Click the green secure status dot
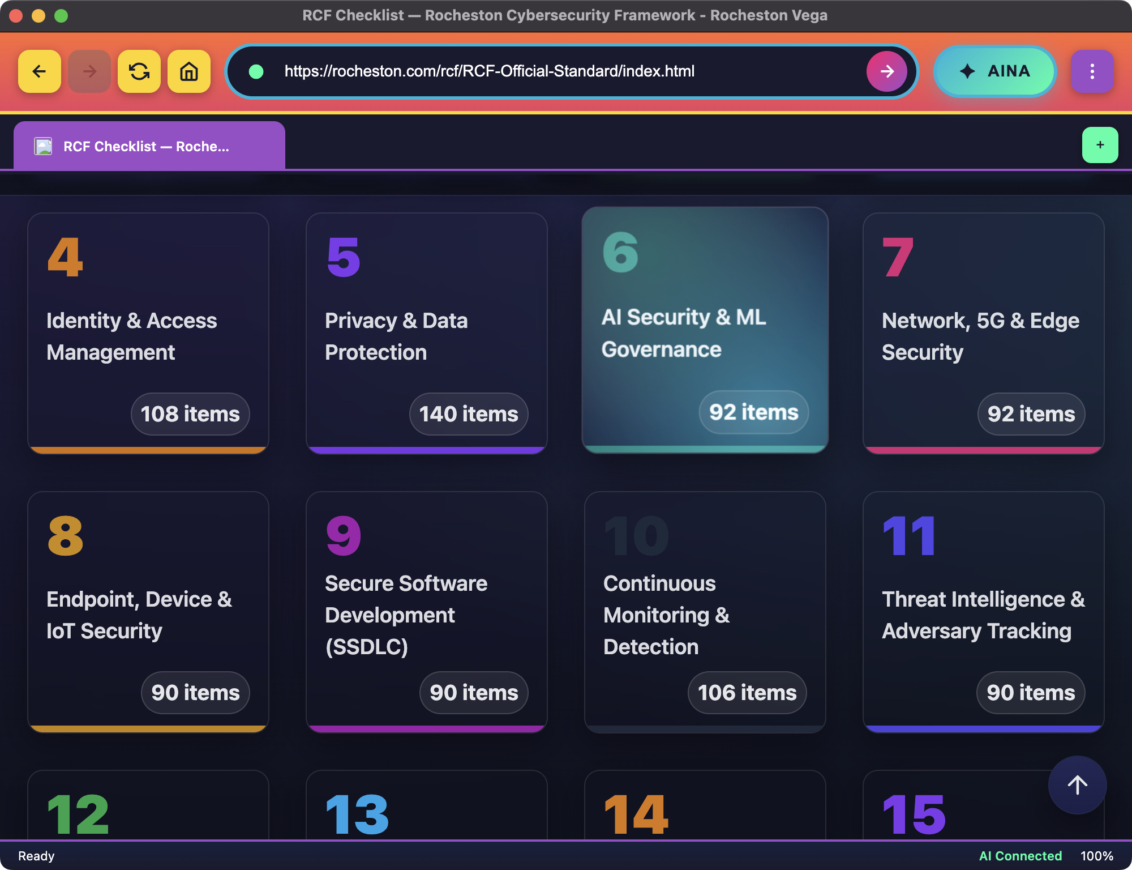Viewport: 1132px width, 870px height. point(256,71)
